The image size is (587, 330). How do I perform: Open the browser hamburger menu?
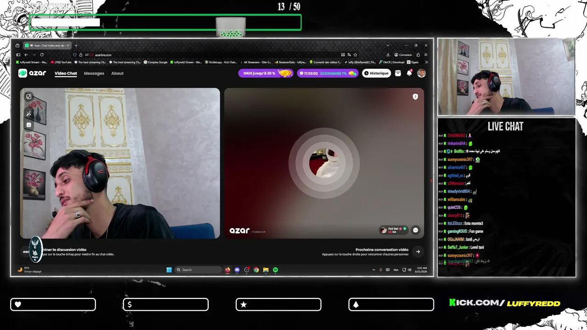click(426, 55)
